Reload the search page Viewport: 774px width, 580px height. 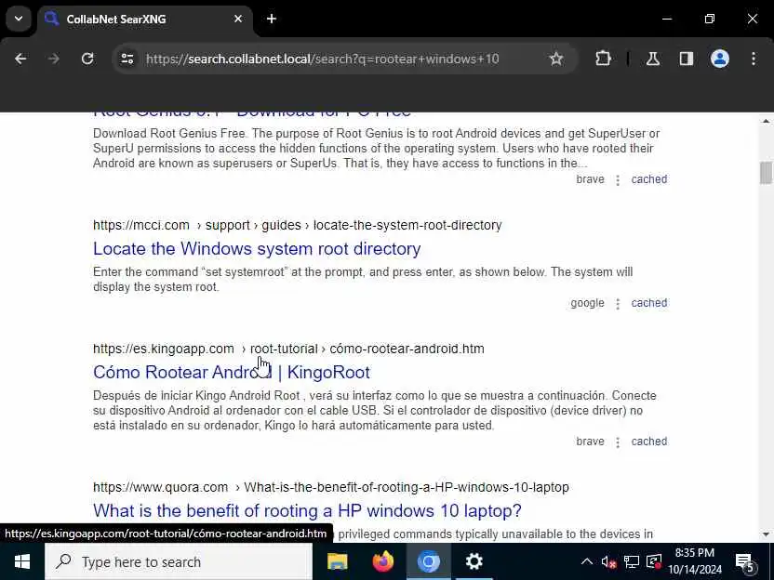tap(87, 59)
